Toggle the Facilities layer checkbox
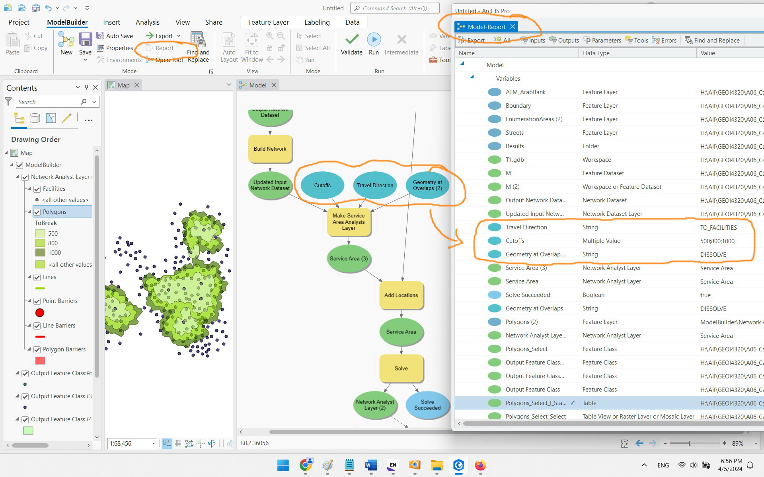Viewport: 764px width, 477px height. [37, 188]
